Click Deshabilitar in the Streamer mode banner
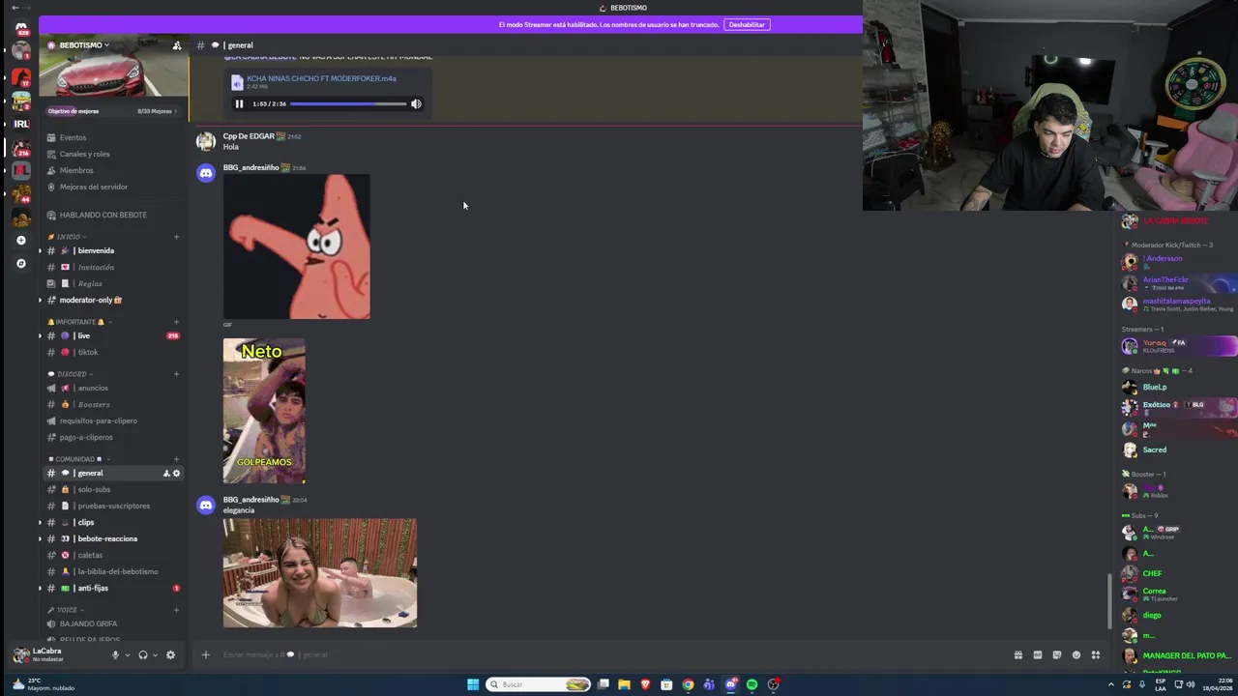The width and height of the screenshot is (1238, 696). (747, 24)
